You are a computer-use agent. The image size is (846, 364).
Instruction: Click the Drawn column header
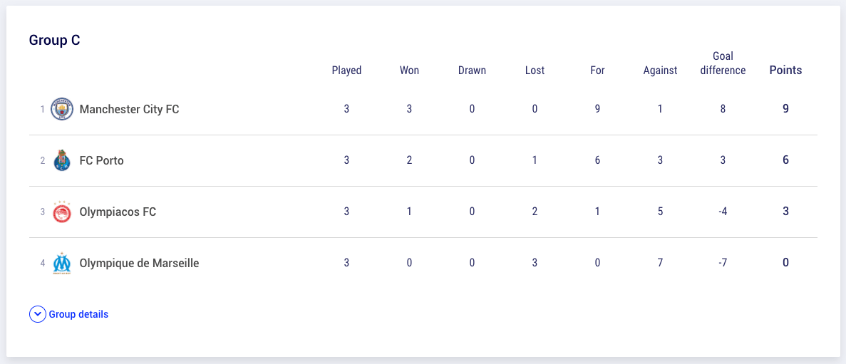(472, 70)
